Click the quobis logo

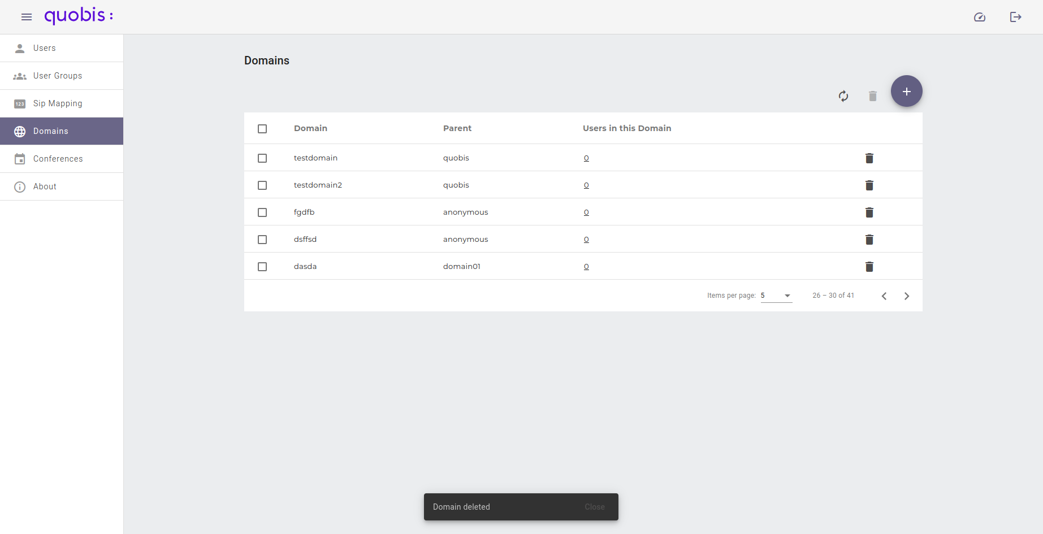click(79, 16)
